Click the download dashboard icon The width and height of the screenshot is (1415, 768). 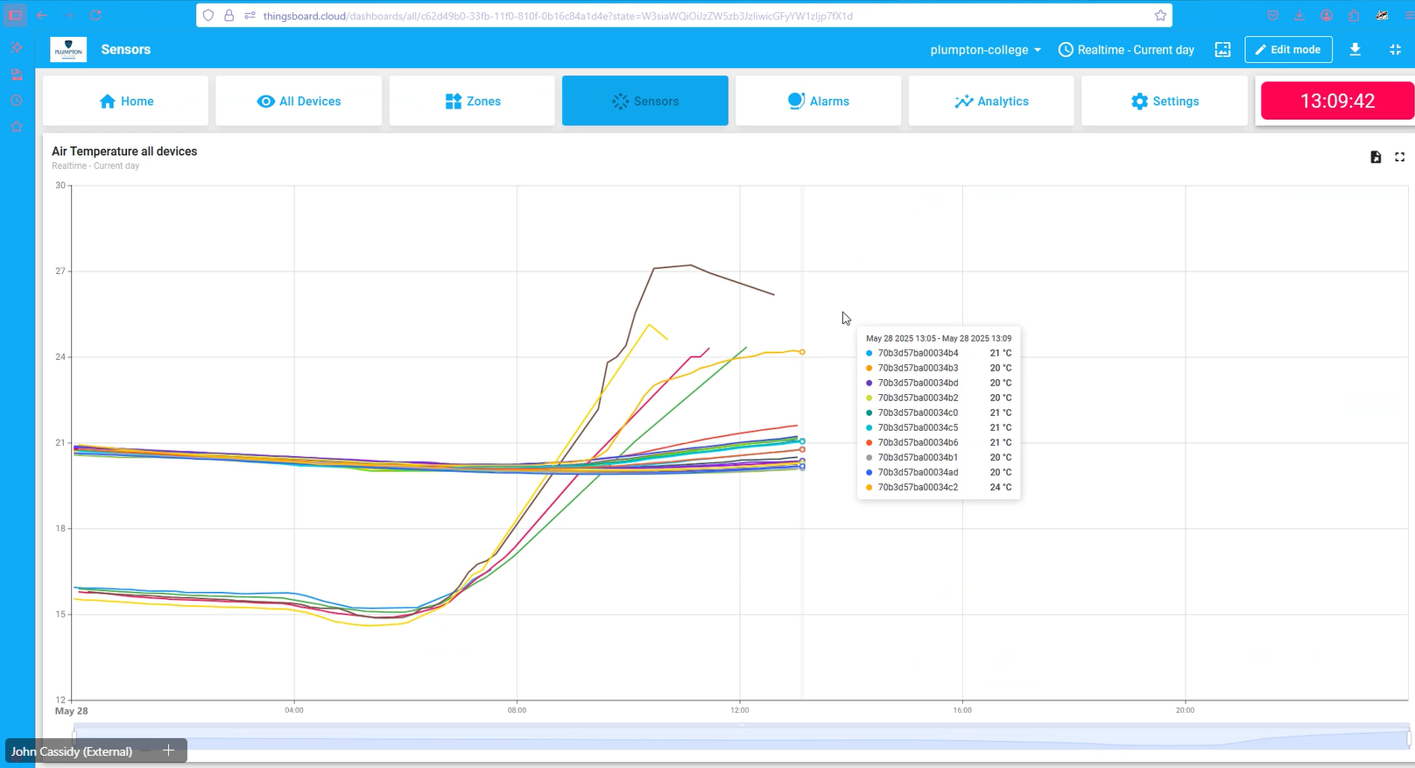[x=1355, y=50]
